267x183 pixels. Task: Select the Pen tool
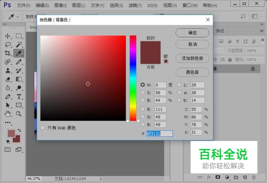pyautogui.click(x=7, y=97)
